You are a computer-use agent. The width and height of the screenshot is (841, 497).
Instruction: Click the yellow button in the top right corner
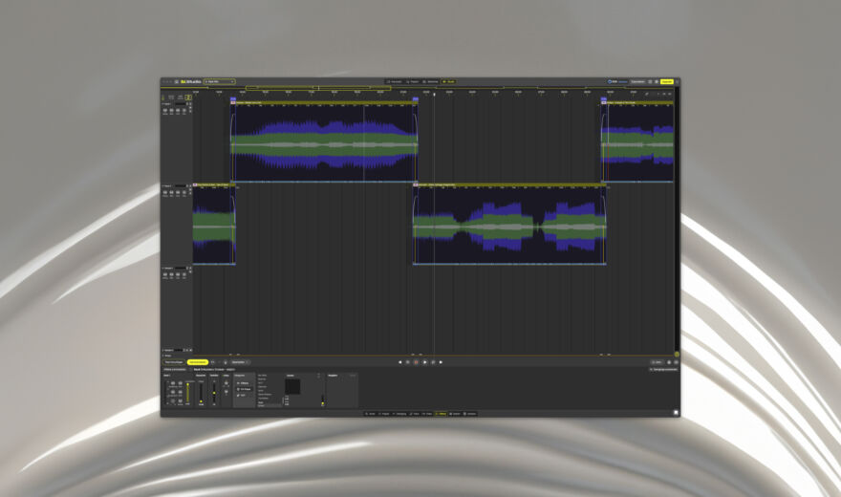(x=667, y=81)
